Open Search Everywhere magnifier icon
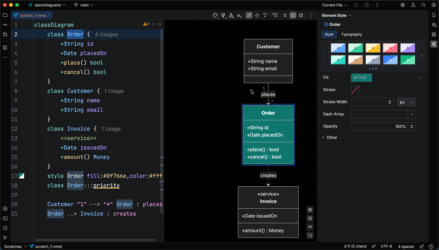This screenshot has height=250, width=439. point(423,5)
